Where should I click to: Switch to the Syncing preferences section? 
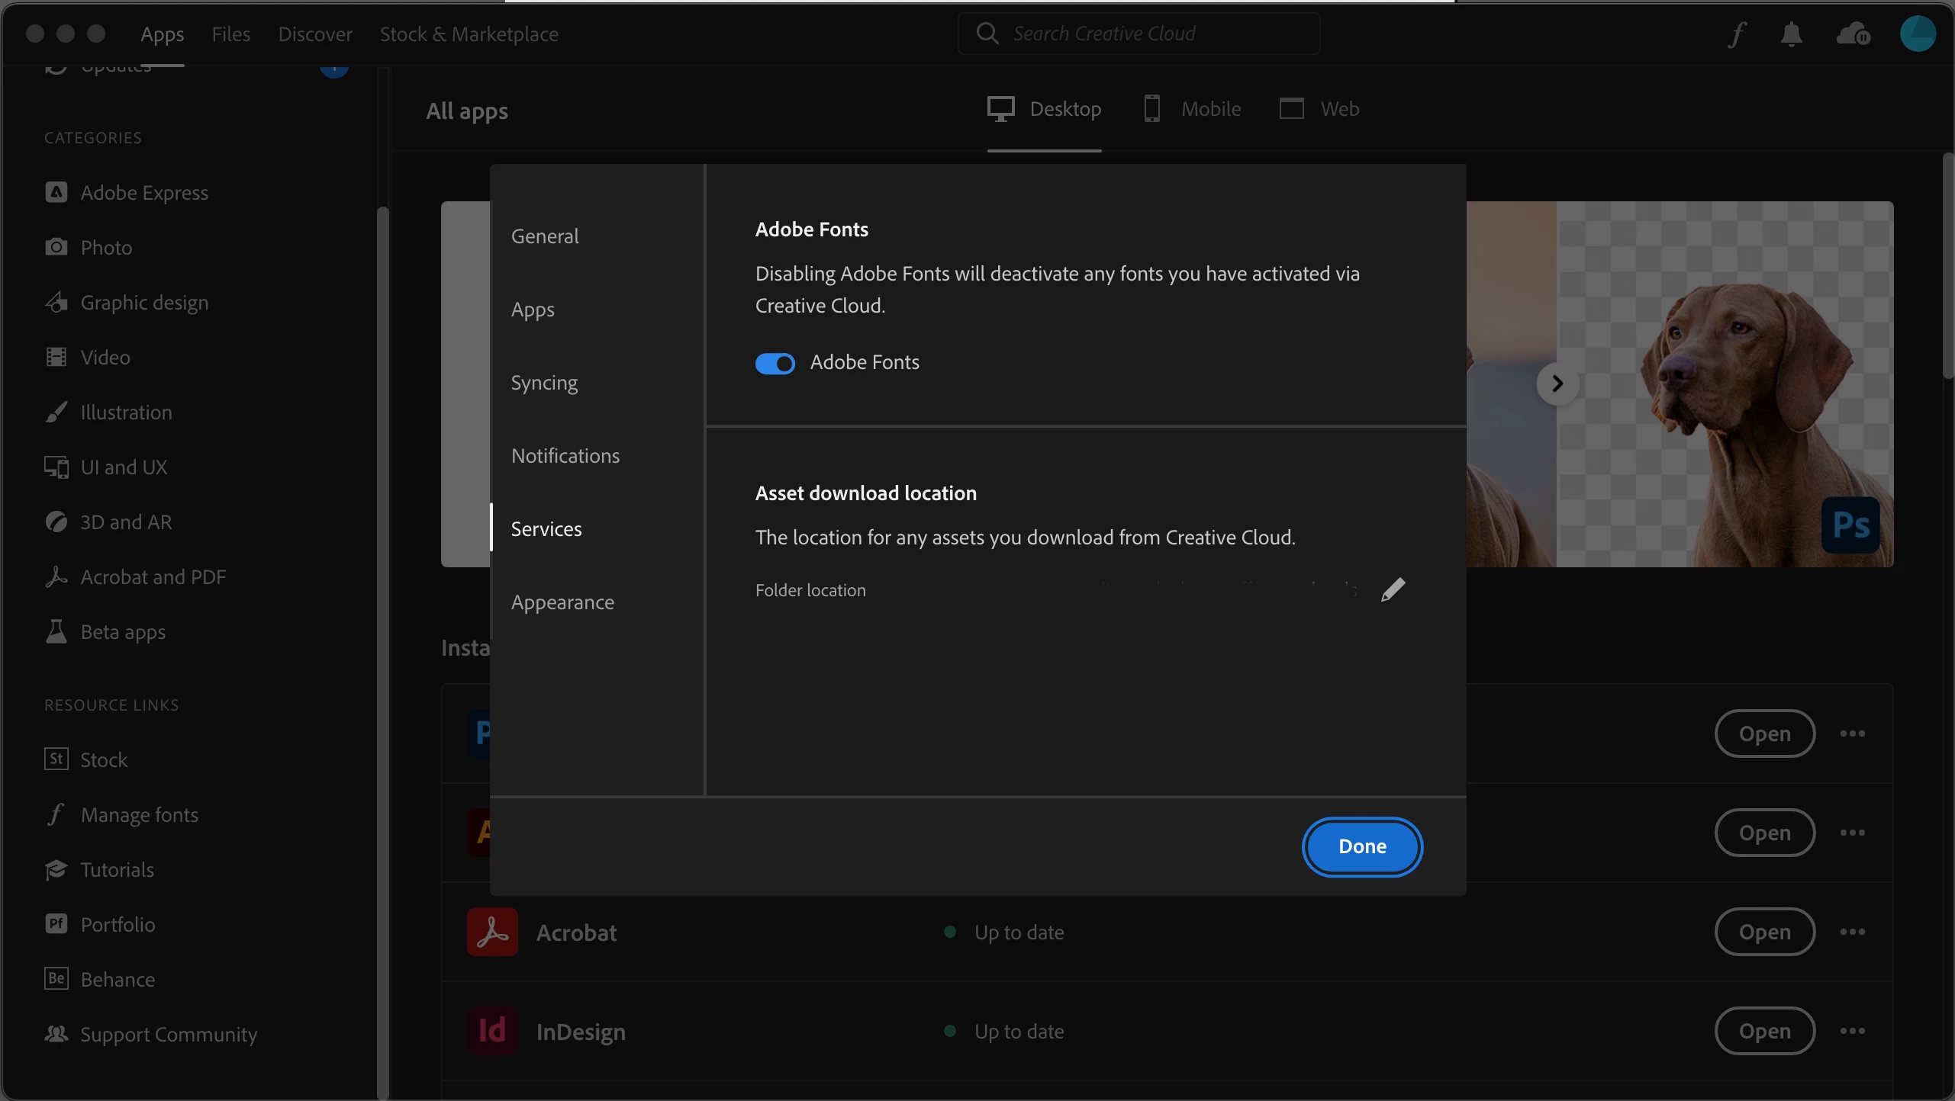(x=544, y=383)
